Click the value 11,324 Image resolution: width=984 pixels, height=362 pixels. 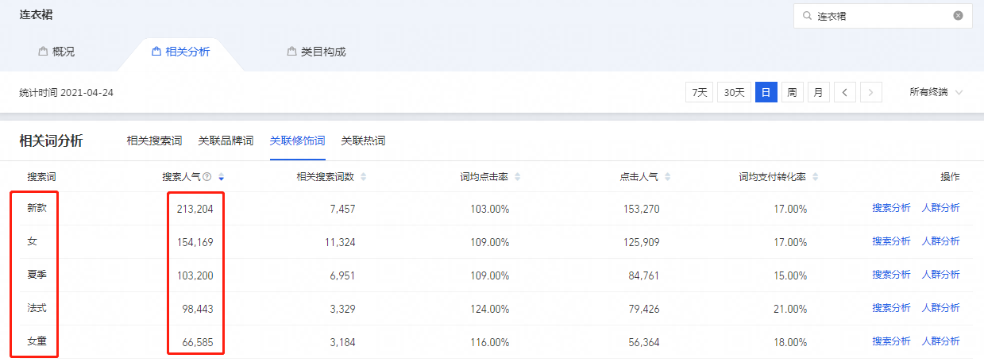click(x=340, y=242)
